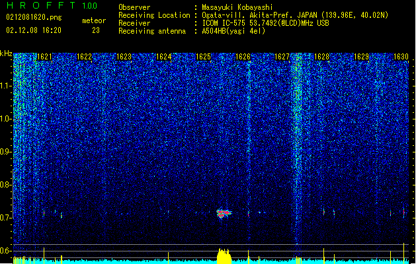Click the timestamp 02.12.08 16:20
The height and width of the screenshot is (264, 416).
[x=34, y=30]
